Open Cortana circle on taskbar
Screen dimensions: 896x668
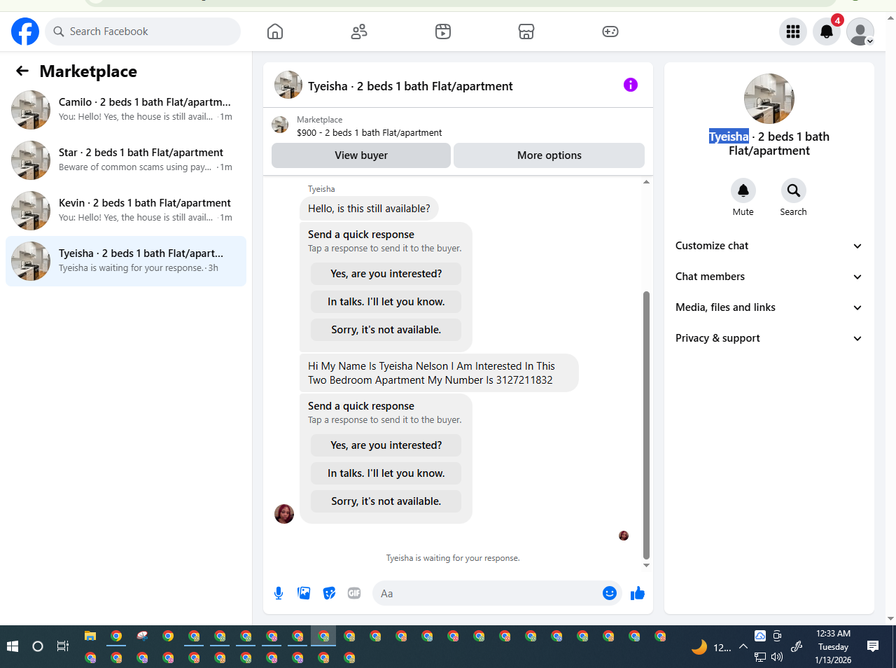[38, 646]
